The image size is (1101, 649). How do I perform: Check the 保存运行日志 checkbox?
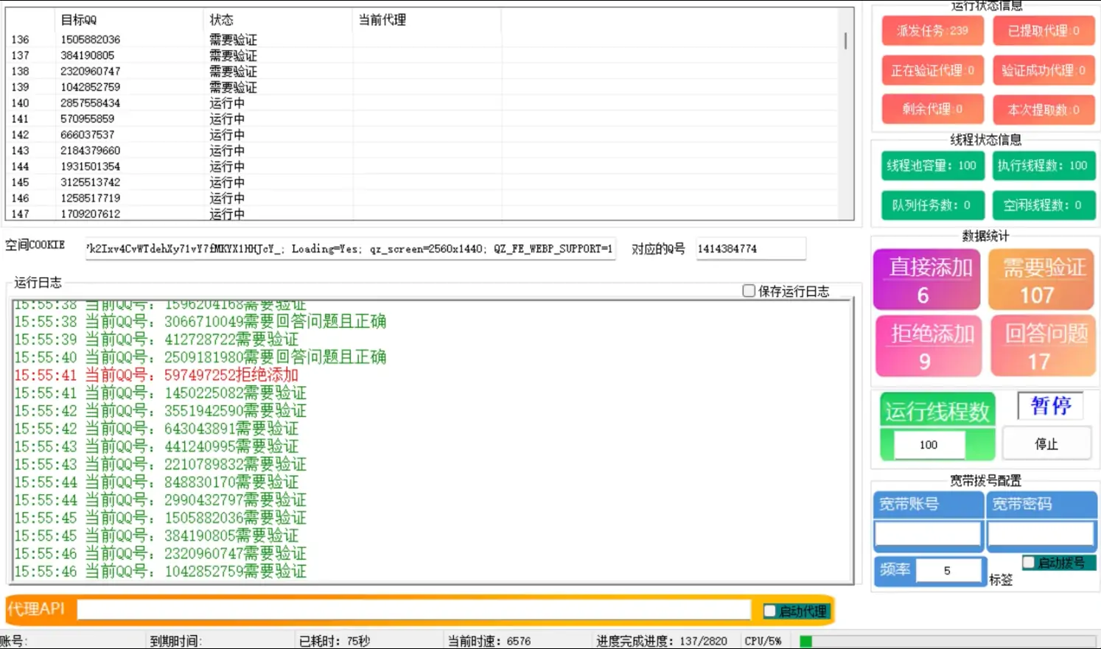click(749, 291)
